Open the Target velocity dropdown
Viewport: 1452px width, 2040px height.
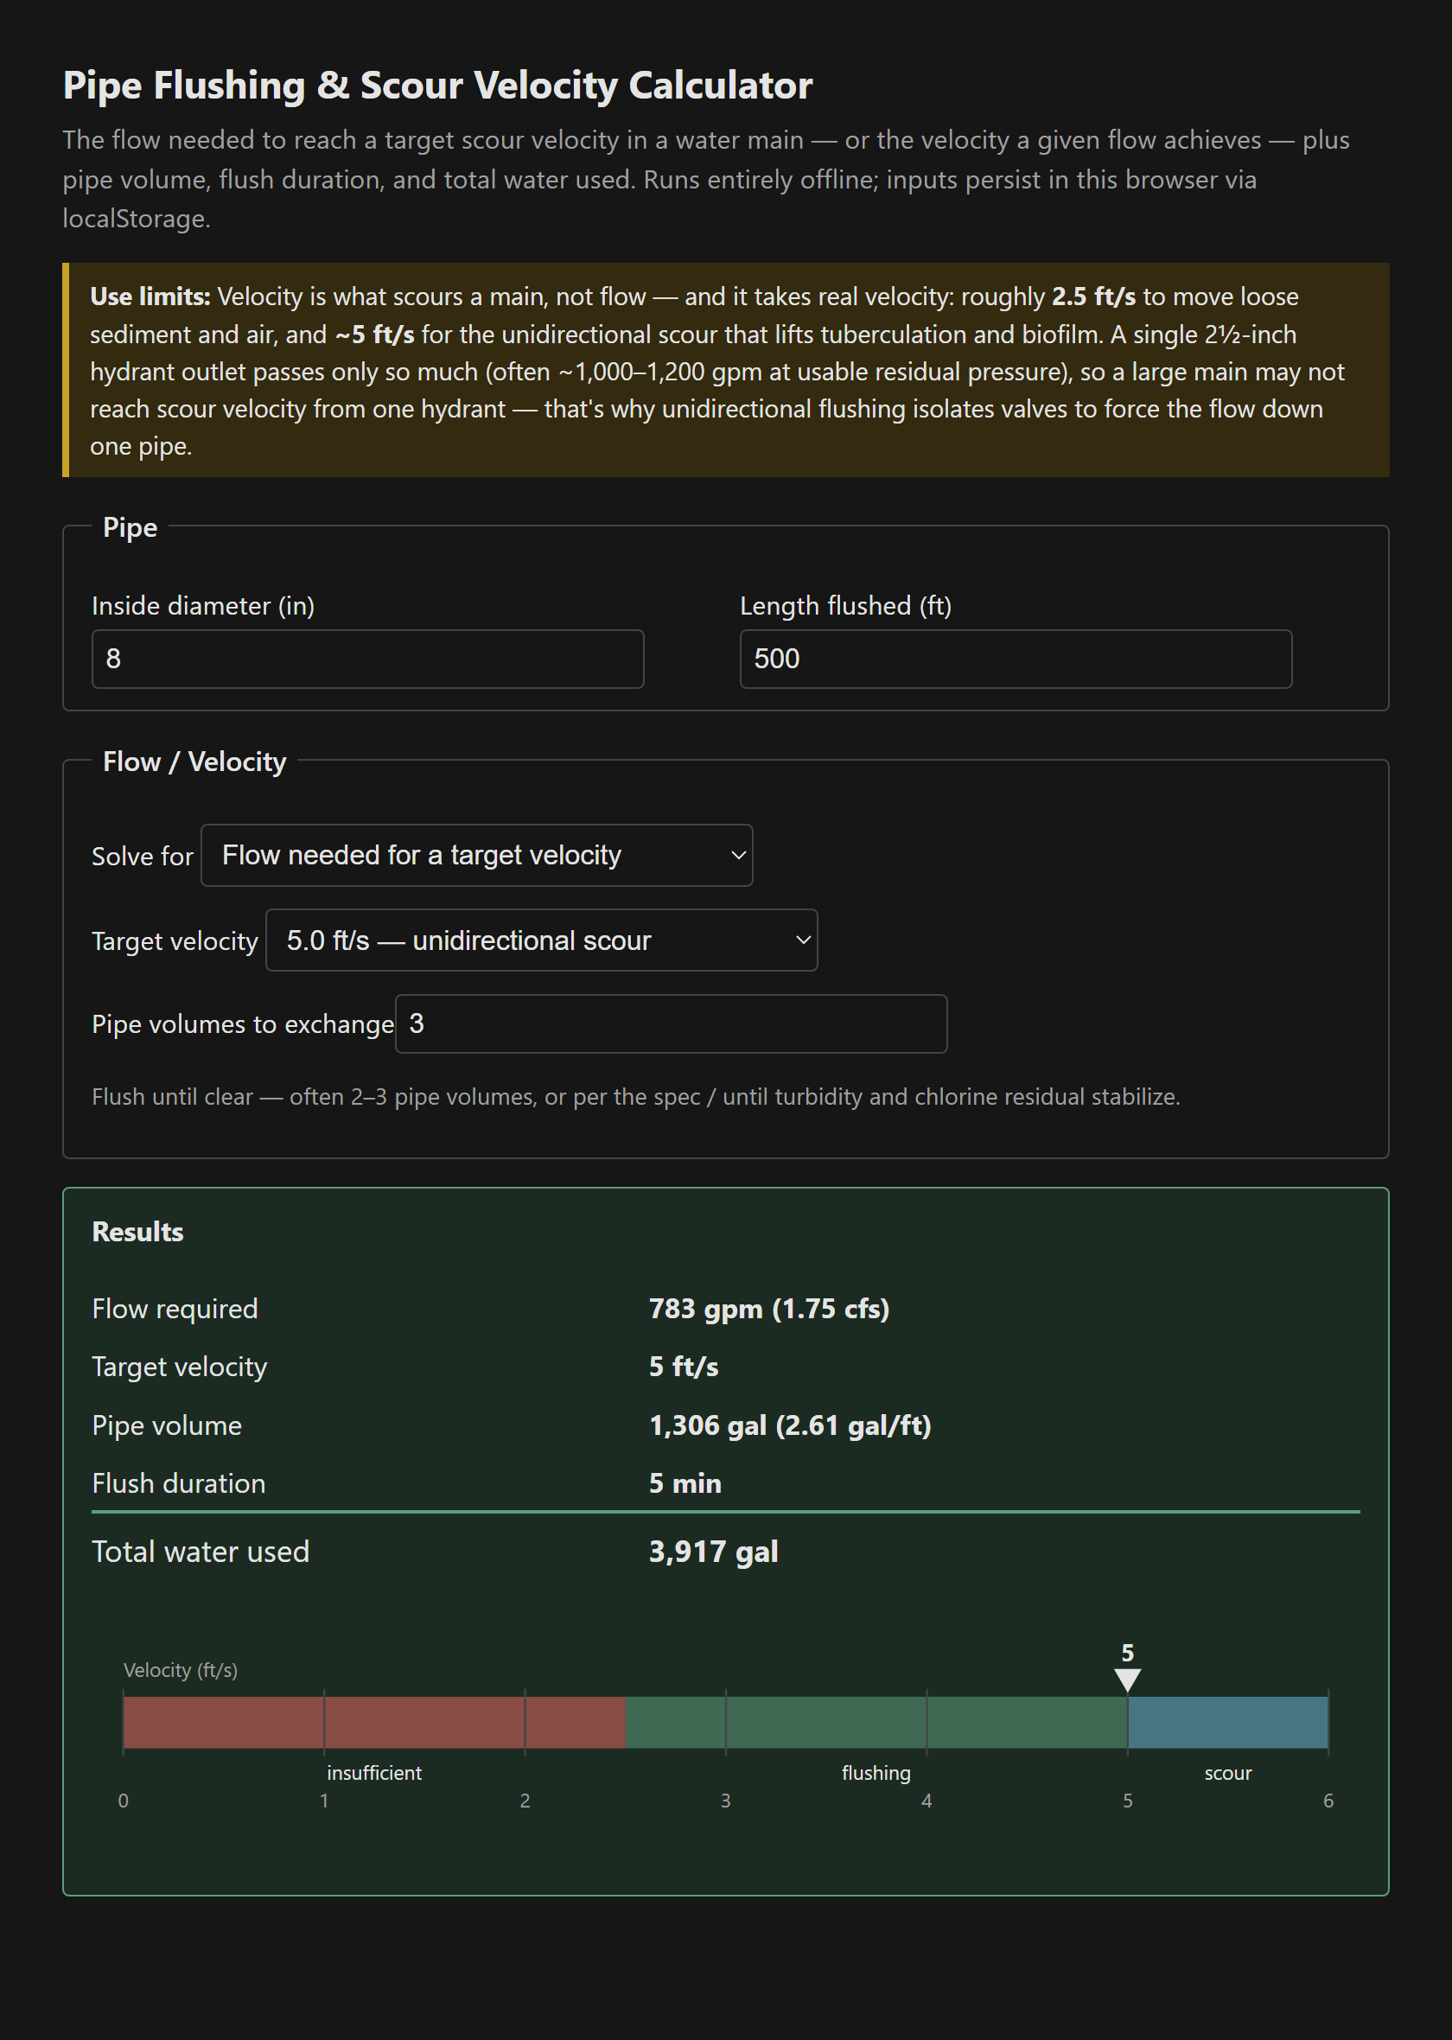(541, 940)
